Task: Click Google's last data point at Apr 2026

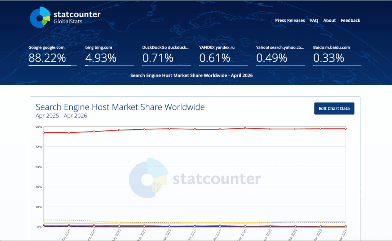Action: [x=346, y=129]
